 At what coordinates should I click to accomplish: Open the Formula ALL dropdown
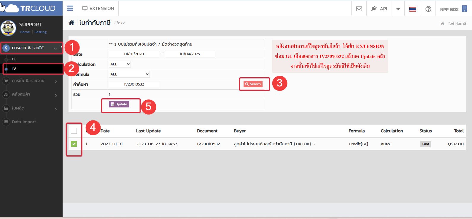(x=129, y=74)
